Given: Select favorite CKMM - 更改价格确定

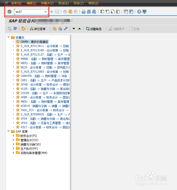Looking at the screenshot, I should (32, 42).
